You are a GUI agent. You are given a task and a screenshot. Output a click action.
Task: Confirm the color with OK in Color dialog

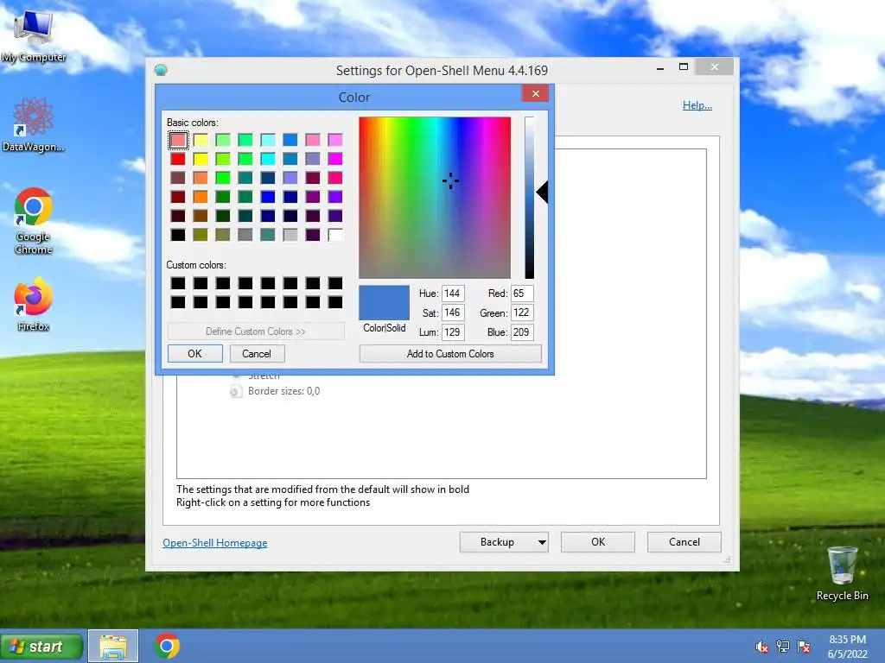point(194,353)
